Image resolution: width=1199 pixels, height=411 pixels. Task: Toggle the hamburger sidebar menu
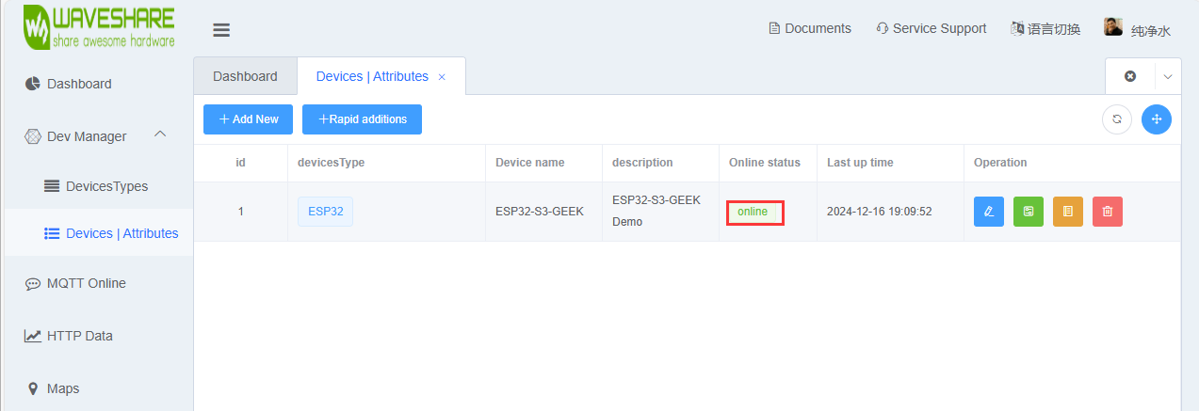click(221, 30)
